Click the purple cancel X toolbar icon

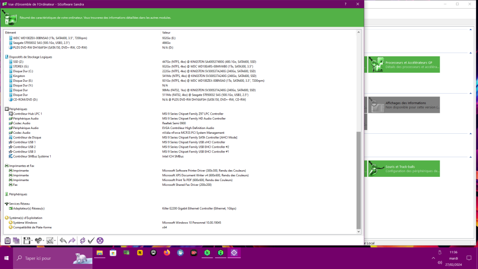[100, 241]
